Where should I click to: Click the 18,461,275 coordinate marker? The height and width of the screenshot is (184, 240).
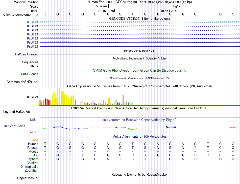pyautogui.click(x=169, y=11)
